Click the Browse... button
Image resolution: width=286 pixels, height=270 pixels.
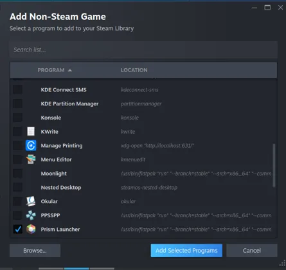[x=35, y=251]
